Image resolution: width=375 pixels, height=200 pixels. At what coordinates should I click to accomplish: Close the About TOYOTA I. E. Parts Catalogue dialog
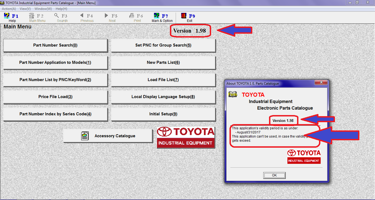click(x=321, y=82)
